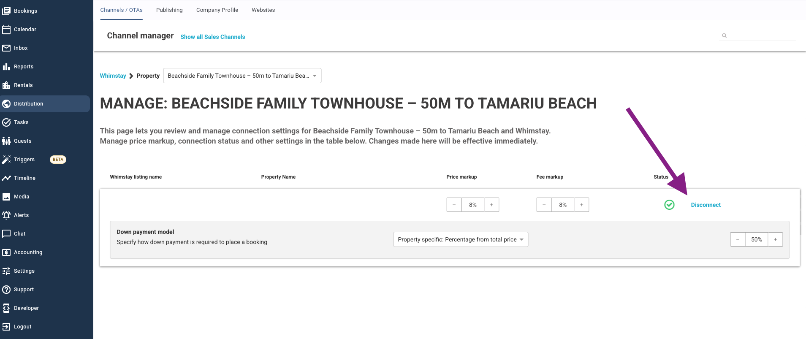
Task: Click the Whimstay breadcrumb link
Action: pos(113,76)
